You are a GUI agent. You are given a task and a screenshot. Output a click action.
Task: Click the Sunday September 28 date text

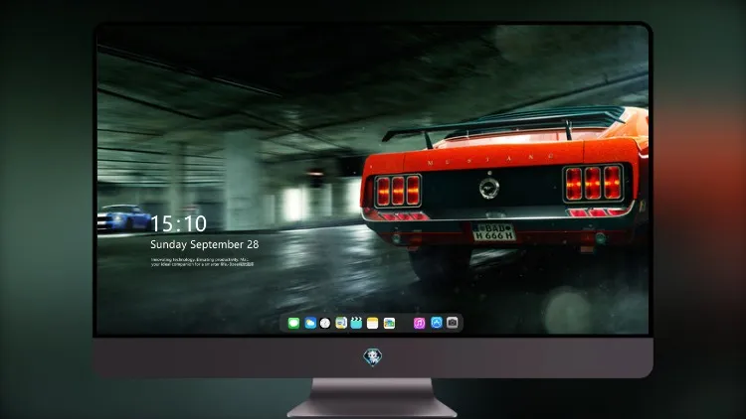[x=205, y=244]
